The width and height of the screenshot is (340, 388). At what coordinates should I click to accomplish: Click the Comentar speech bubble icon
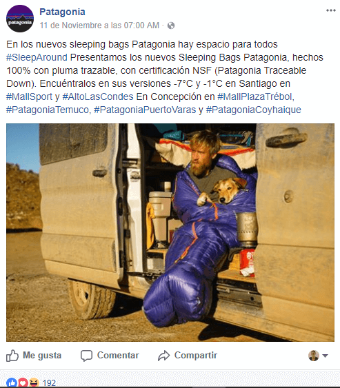click(x=86, y=356)
